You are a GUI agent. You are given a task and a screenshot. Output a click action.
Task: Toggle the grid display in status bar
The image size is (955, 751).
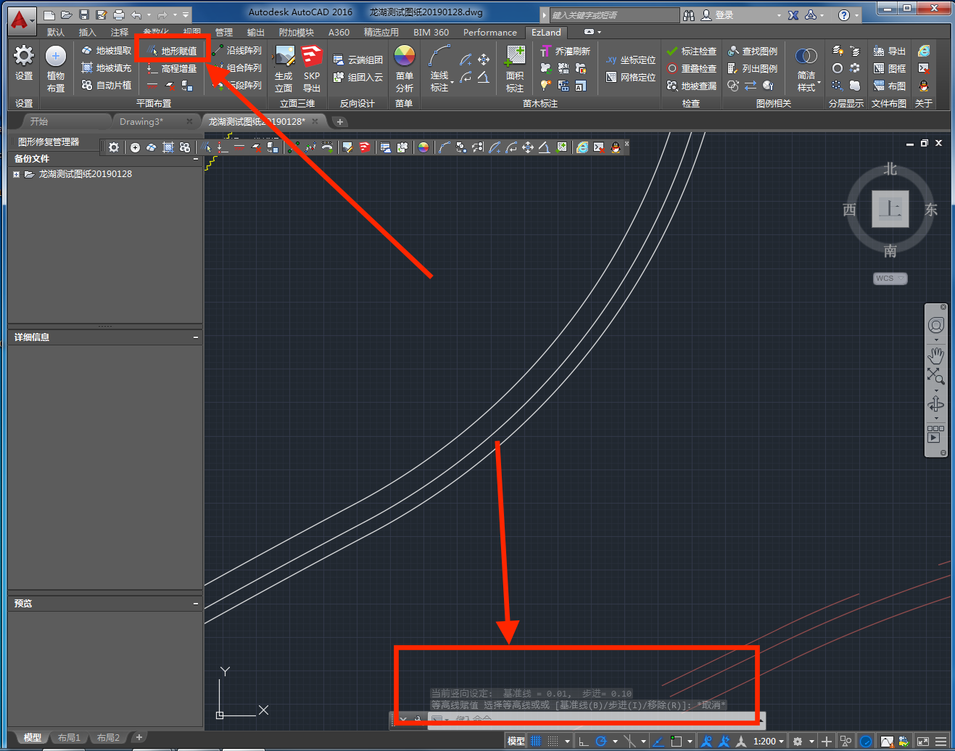pyautogui.click(x=536, y=741)
